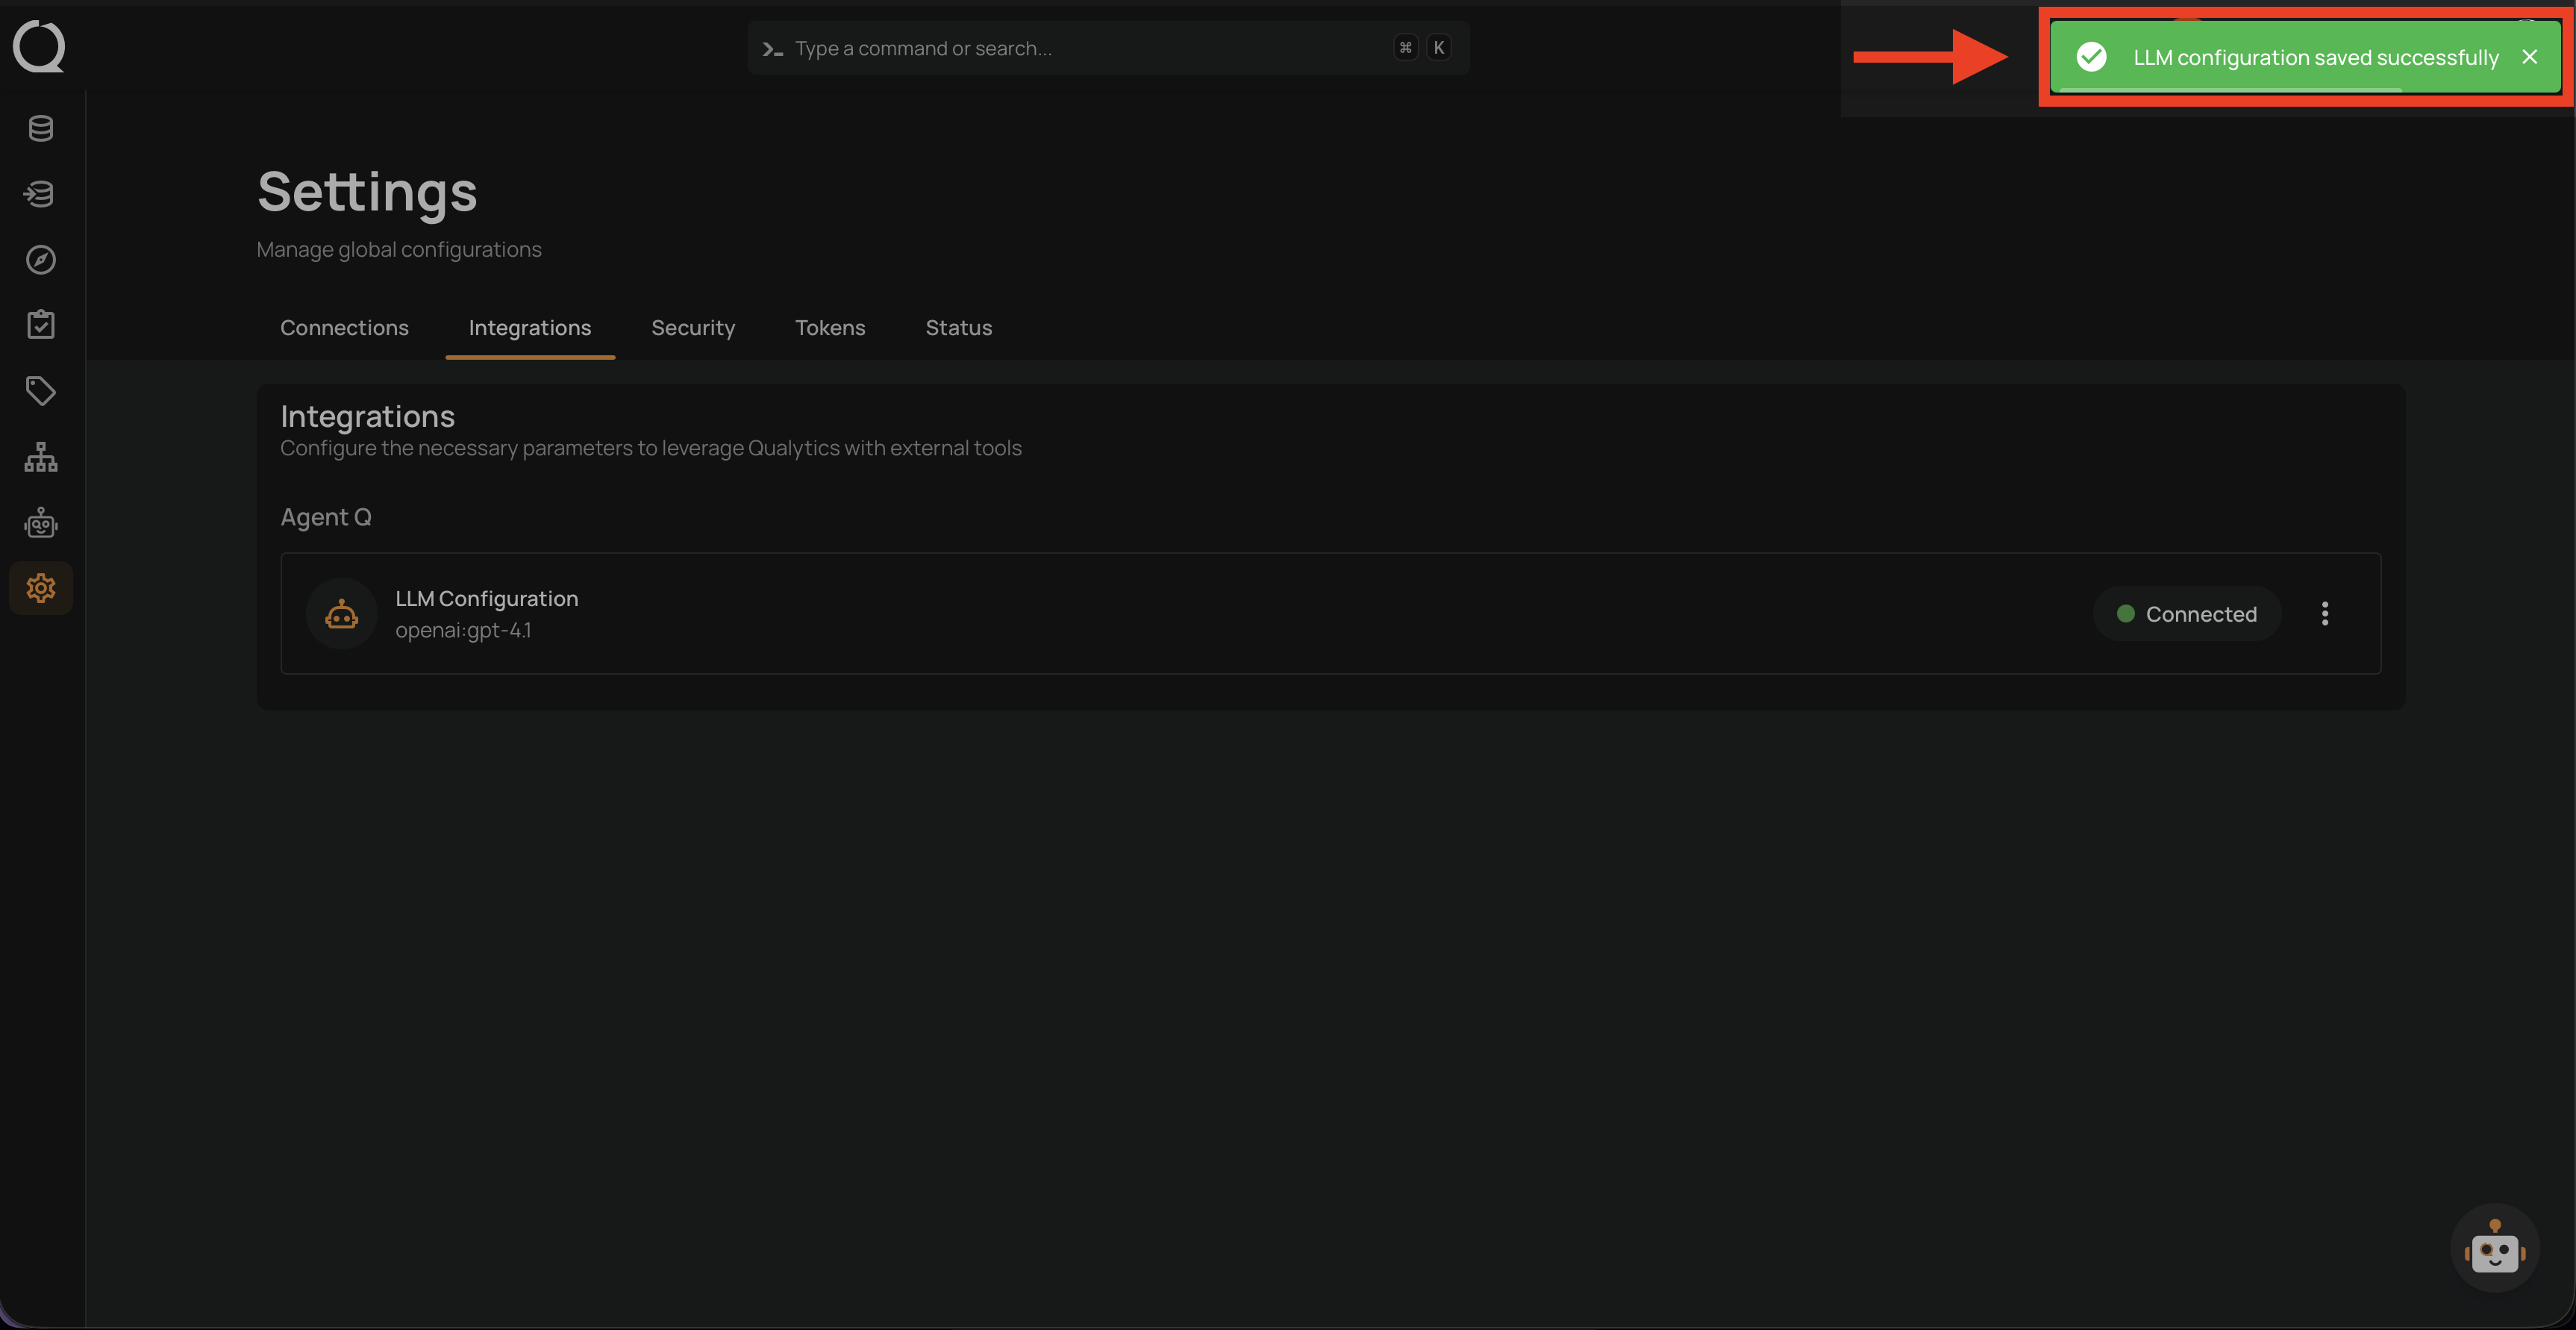The image size is (2576, 1330).
Task: Switch to the Tokens tab
Action: coord(830,328)
